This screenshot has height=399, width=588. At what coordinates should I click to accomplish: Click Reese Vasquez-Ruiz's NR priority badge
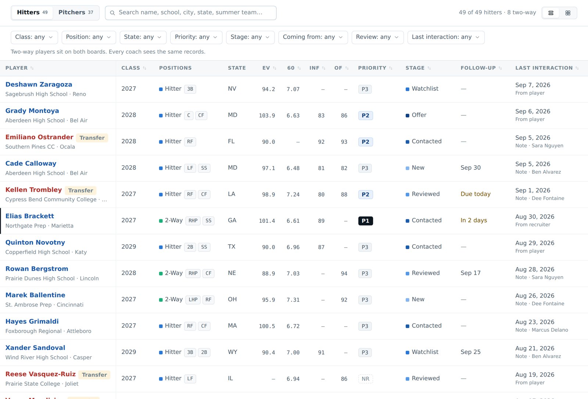point(365,379)
